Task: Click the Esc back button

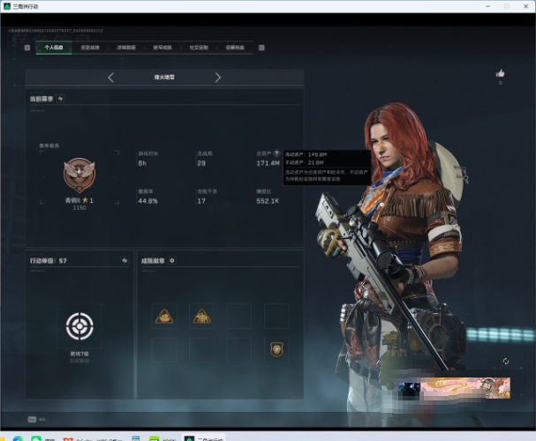Action: [x=36, y=419]
